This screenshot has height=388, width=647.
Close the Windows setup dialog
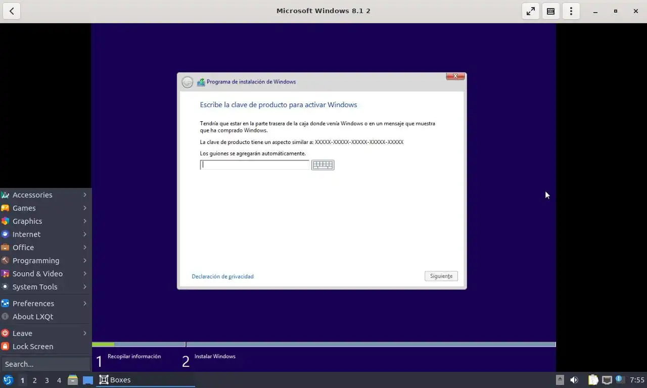tap(455, 76)
